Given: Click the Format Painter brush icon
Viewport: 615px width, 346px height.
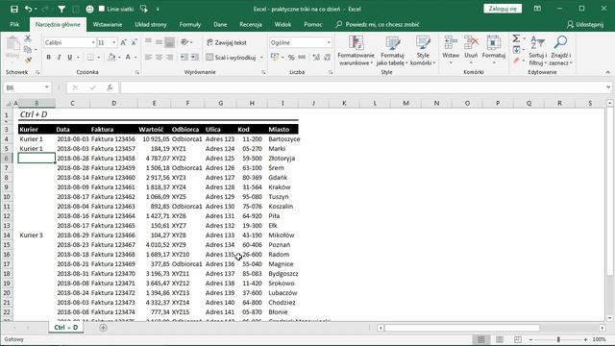Looking at the screenshot, I should [x=28, y=60].
